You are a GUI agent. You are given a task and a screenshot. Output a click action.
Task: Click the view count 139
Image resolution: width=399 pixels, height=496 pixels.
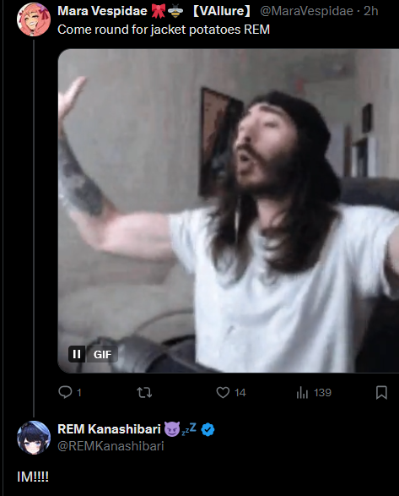322,393
